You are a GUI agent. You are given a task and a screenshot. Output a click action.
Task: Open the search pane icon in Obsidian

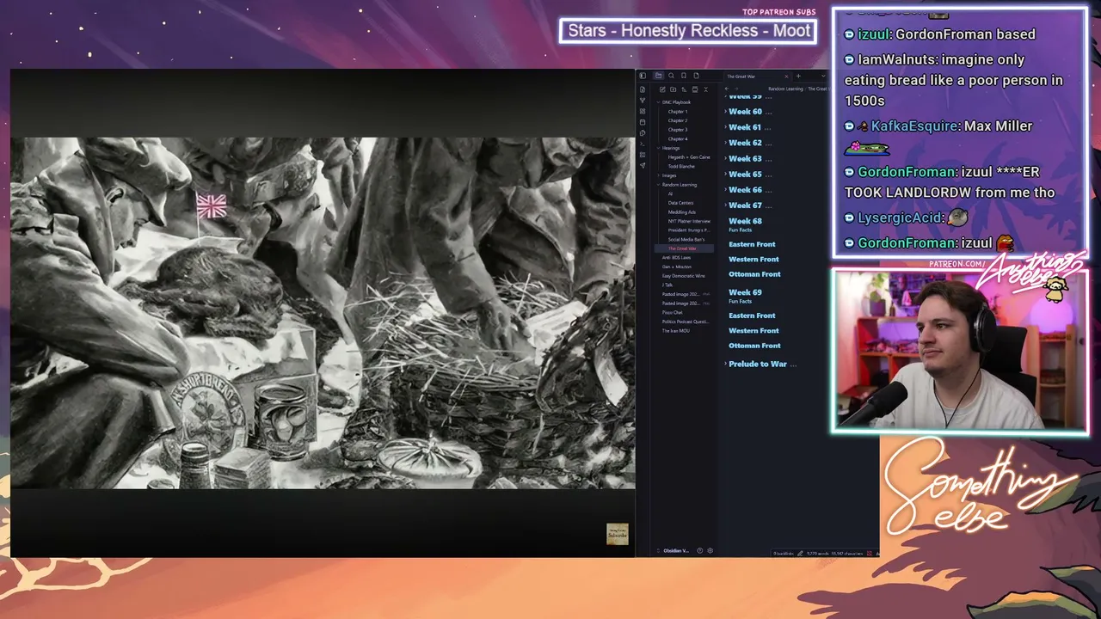(671, 76)
